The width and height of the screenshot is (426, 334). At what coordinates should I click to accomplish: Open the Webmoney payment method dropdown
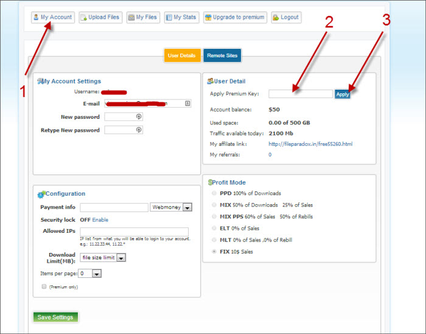187,208
